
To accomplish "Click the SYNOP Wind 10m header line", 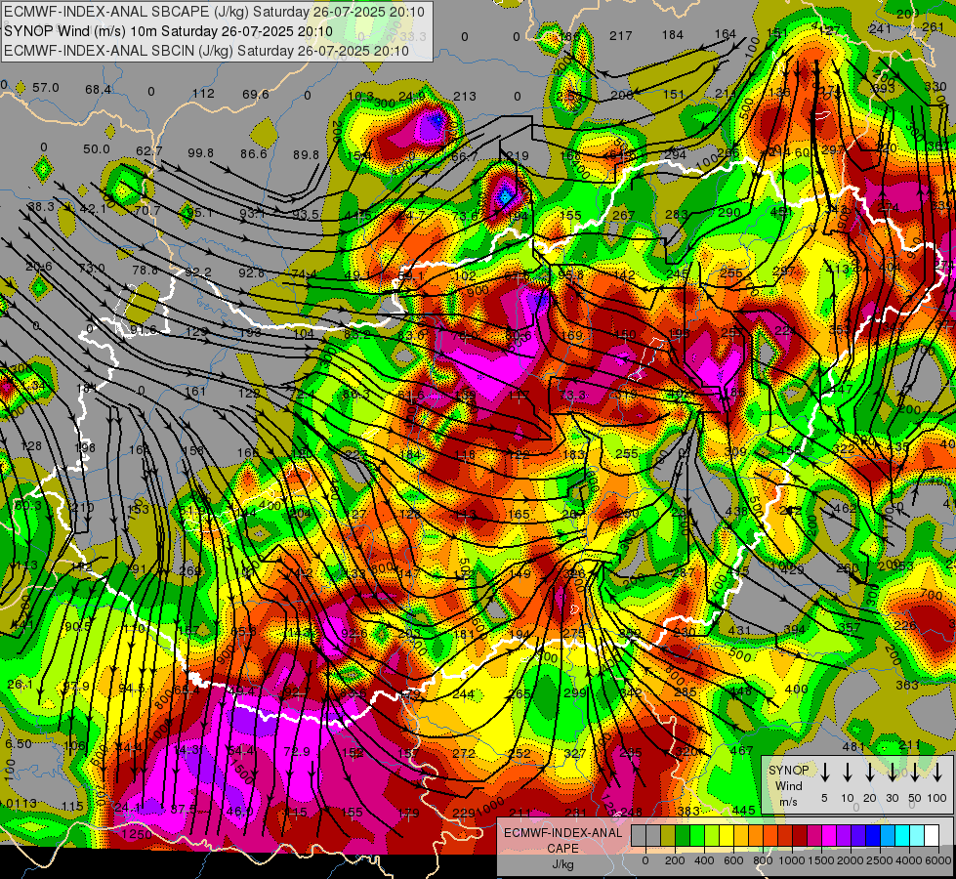I will [168, 31].
